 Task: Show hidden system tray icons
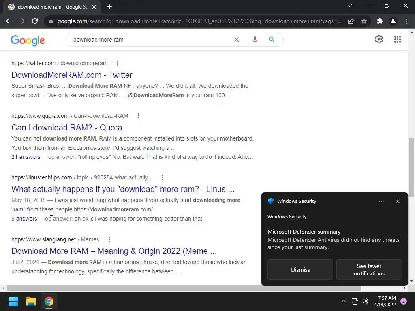[x=344, y=301]
